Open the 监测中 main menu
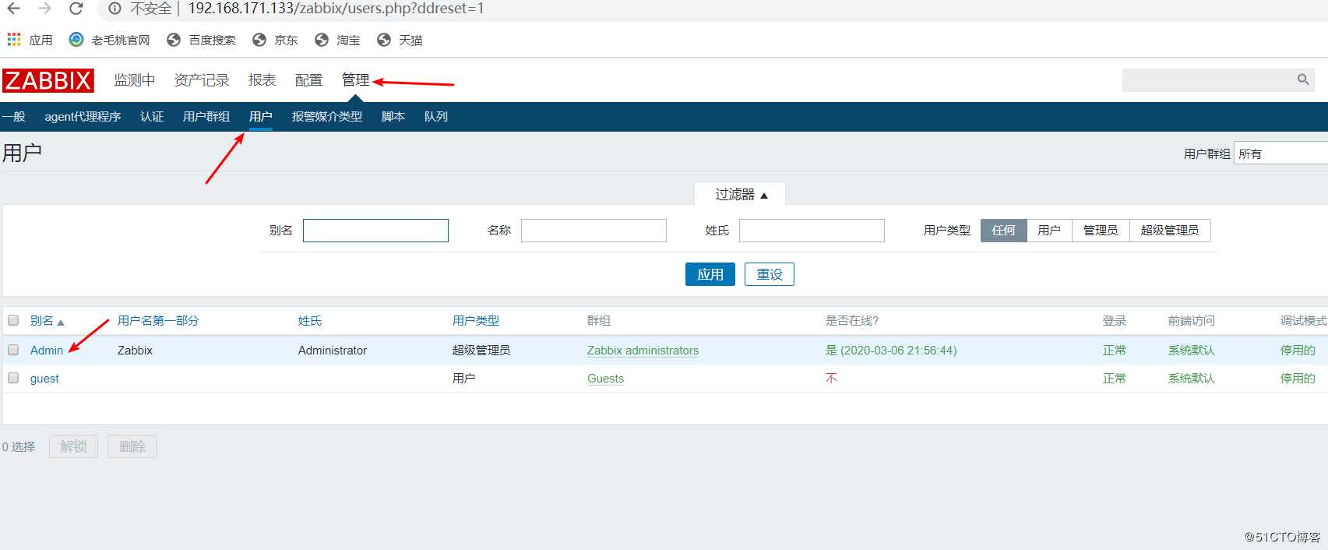1328x550 pixels. [135, 80]
